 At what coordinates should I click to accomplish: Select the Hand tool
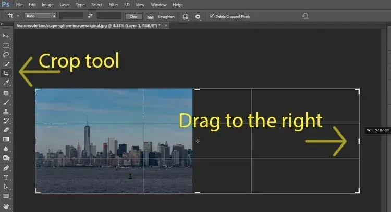coord(6,206)
